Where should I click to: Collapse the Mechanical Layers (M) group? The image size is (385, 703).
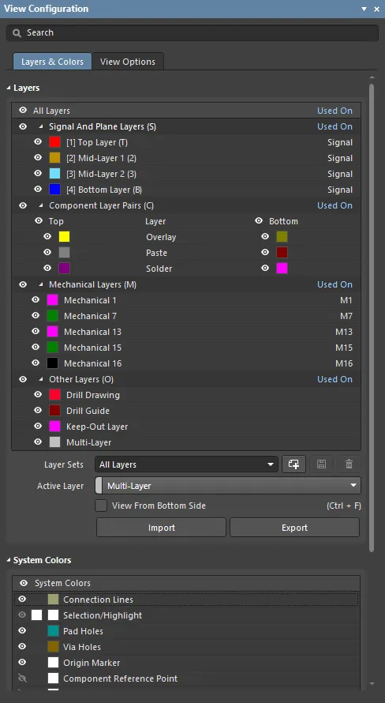pos(41,284)
